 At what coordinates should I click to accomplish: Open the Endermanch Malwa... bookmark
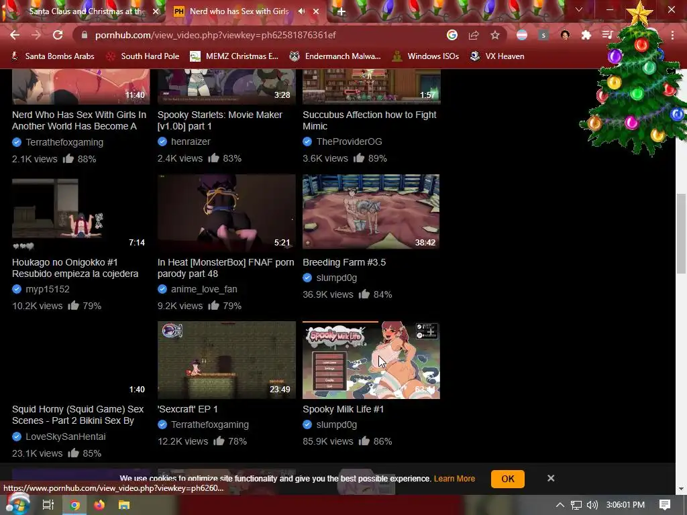click(x=335, y=56)
